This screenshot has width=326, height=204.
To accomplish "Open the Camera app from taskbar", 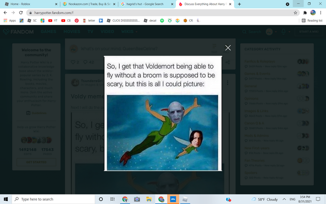I will pyautogui.click(x=137, y=199).
